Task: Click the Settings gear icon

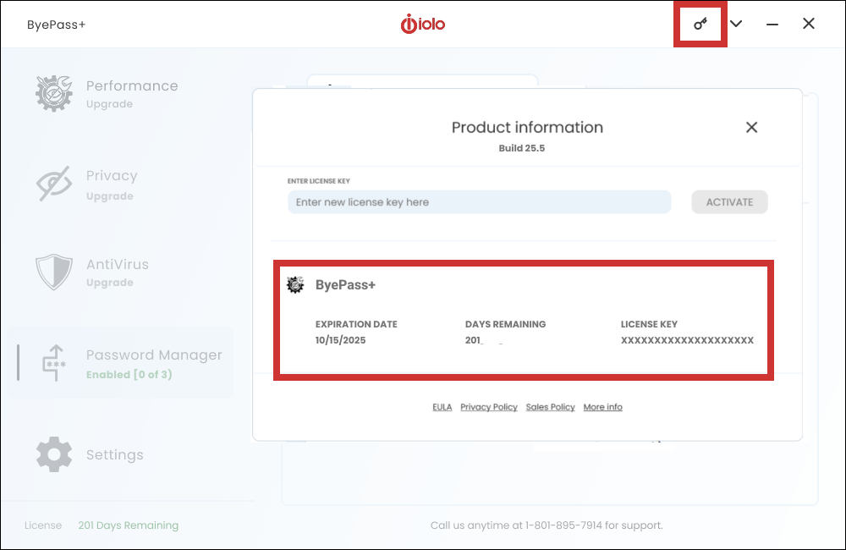Action: (x=54, y=454)
